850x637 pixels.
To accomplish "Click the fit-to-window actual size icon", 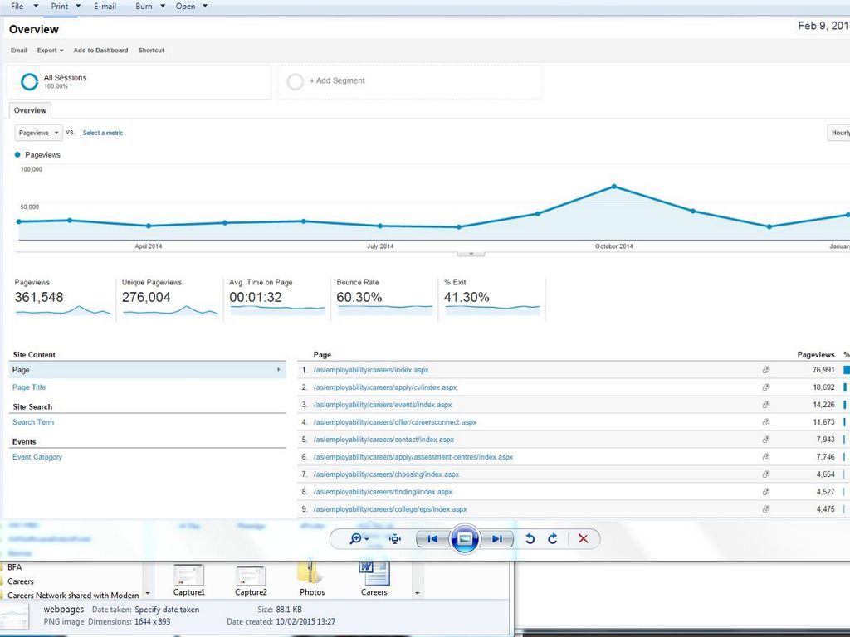I will (395, 539).
